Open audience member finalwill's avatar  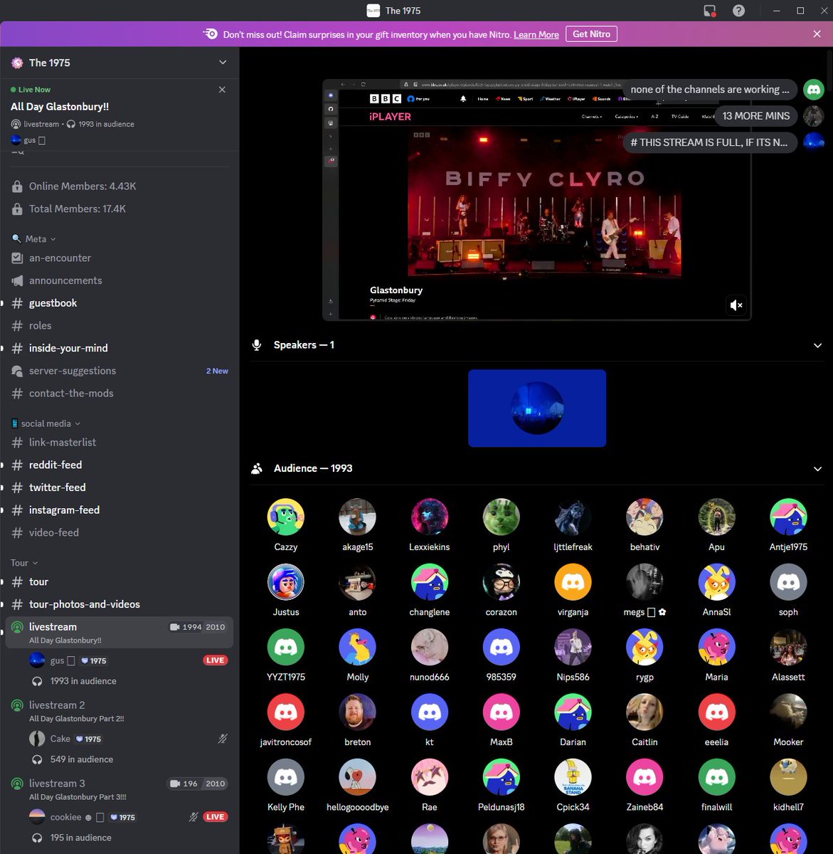tap(716, 777)
